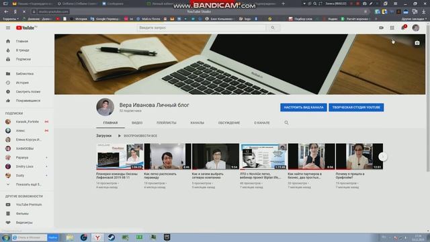Open Epic Games taskbar icon

(x=167, y=237)
